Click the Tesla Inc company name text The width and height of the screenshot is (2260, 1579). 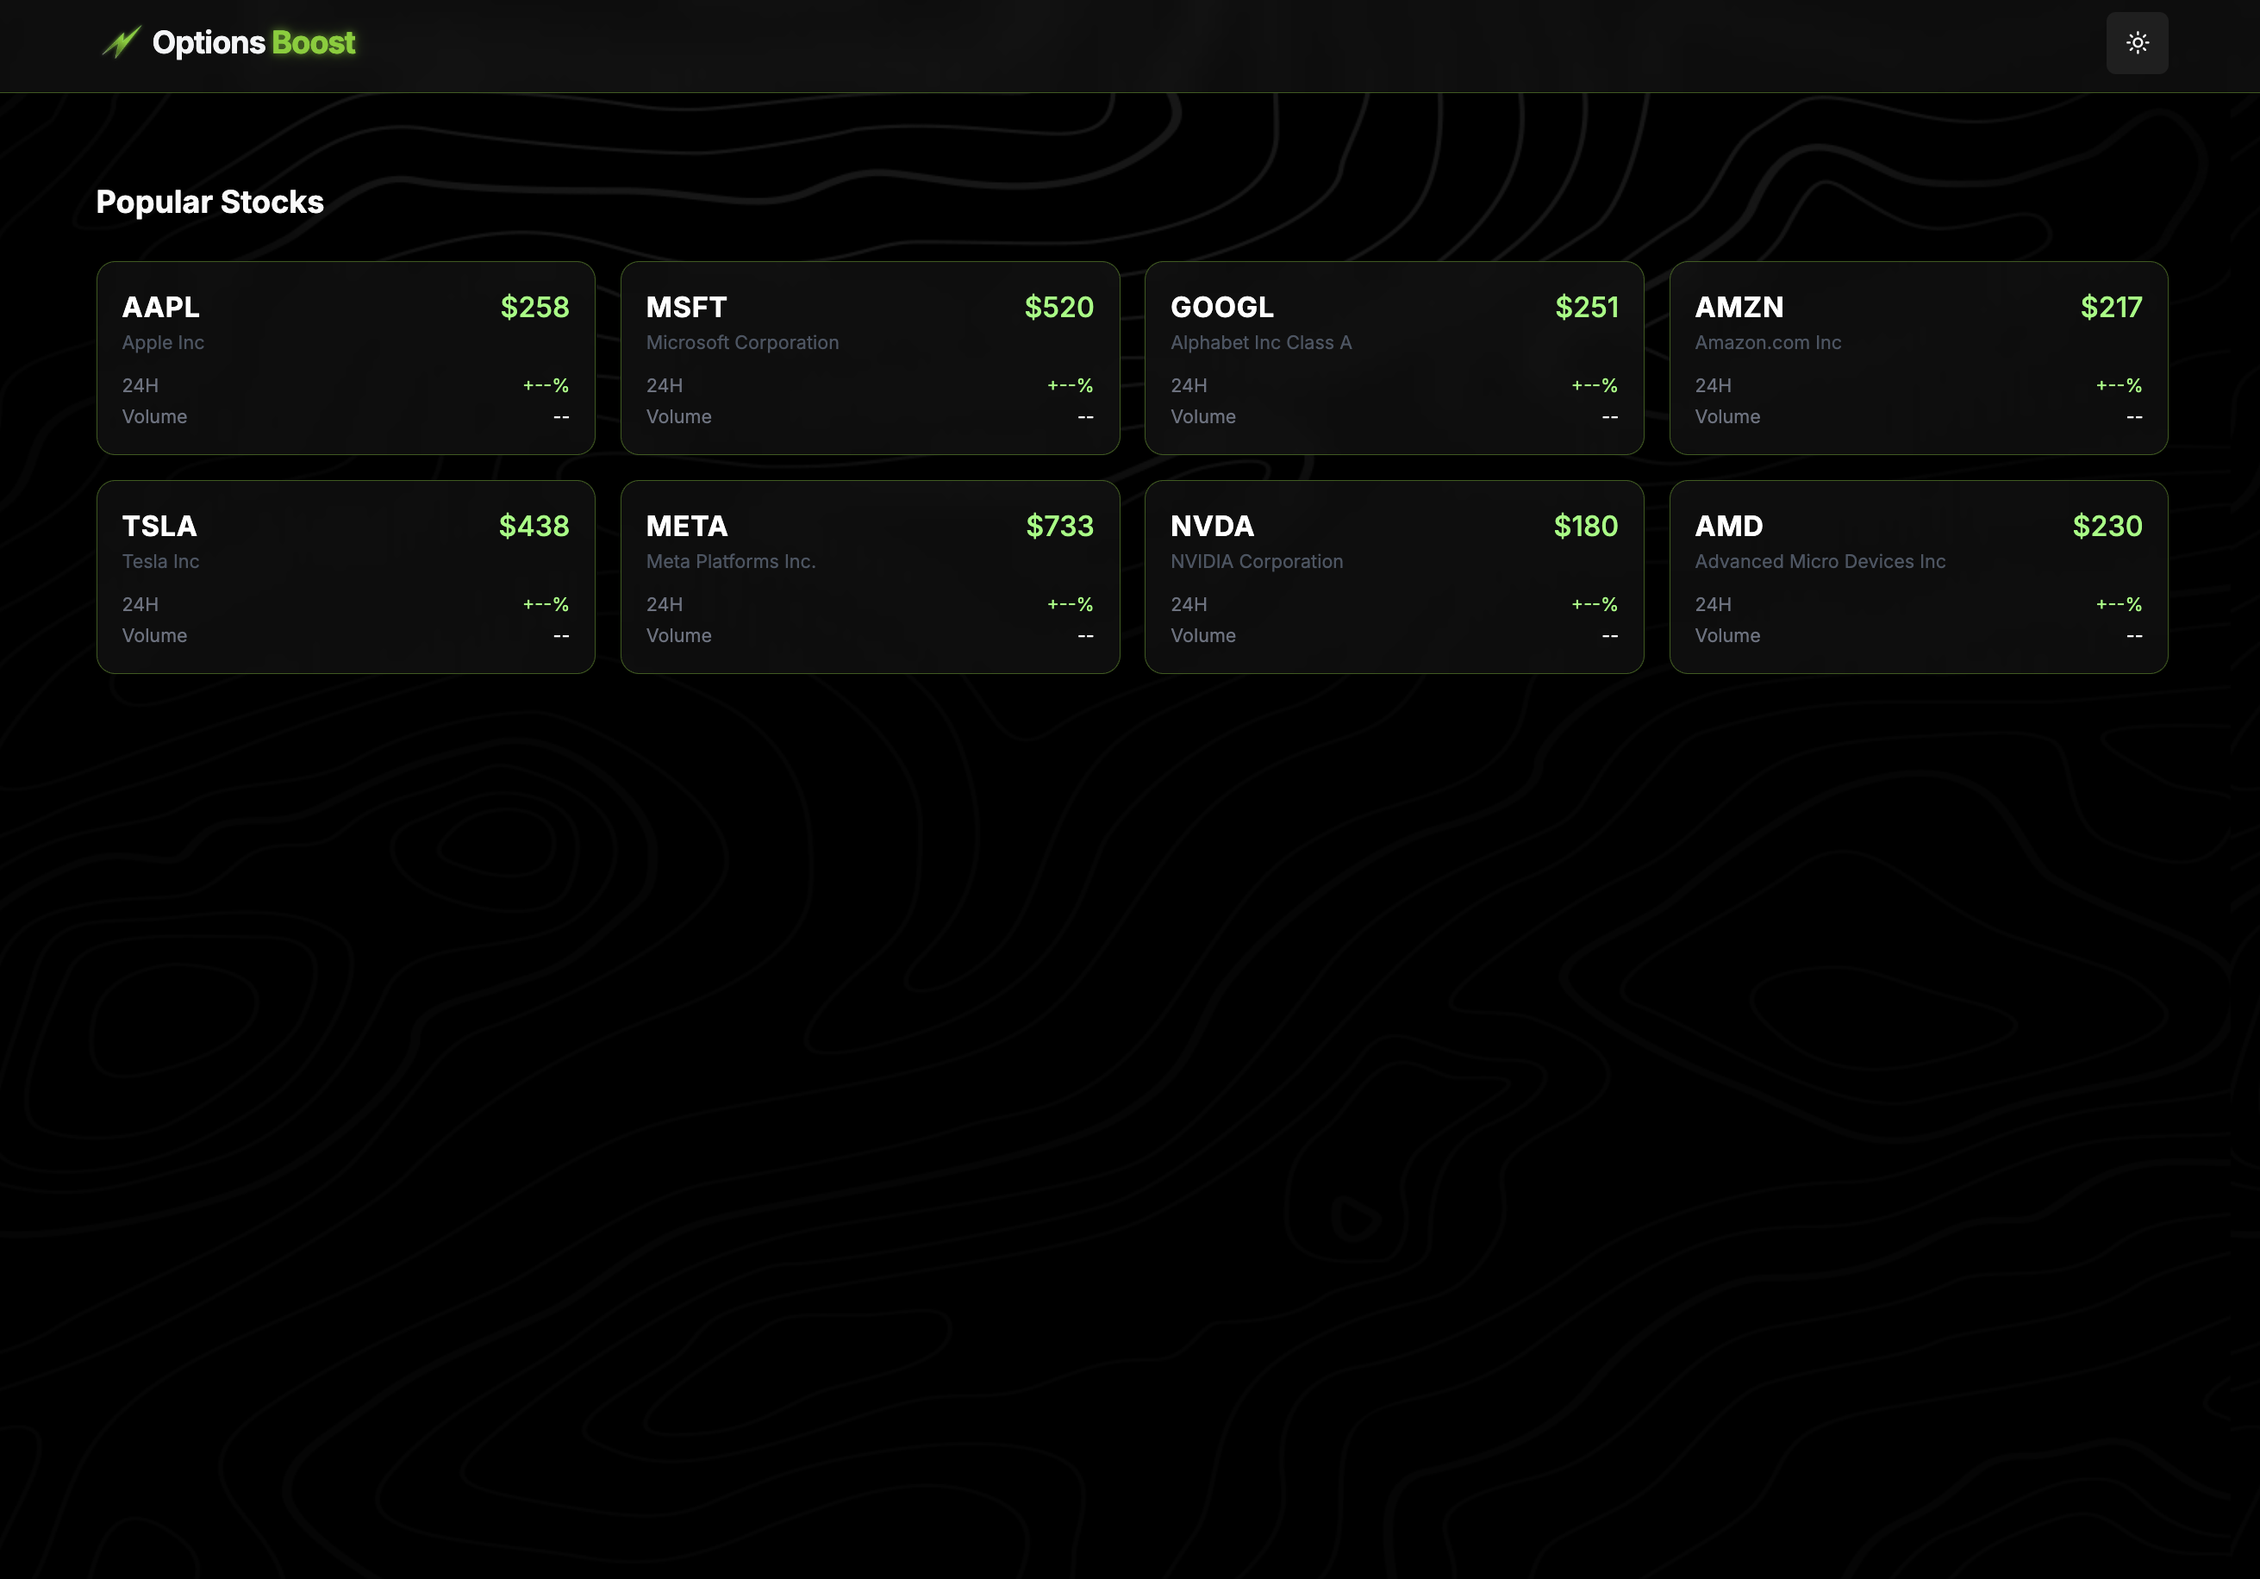(159, 561)
